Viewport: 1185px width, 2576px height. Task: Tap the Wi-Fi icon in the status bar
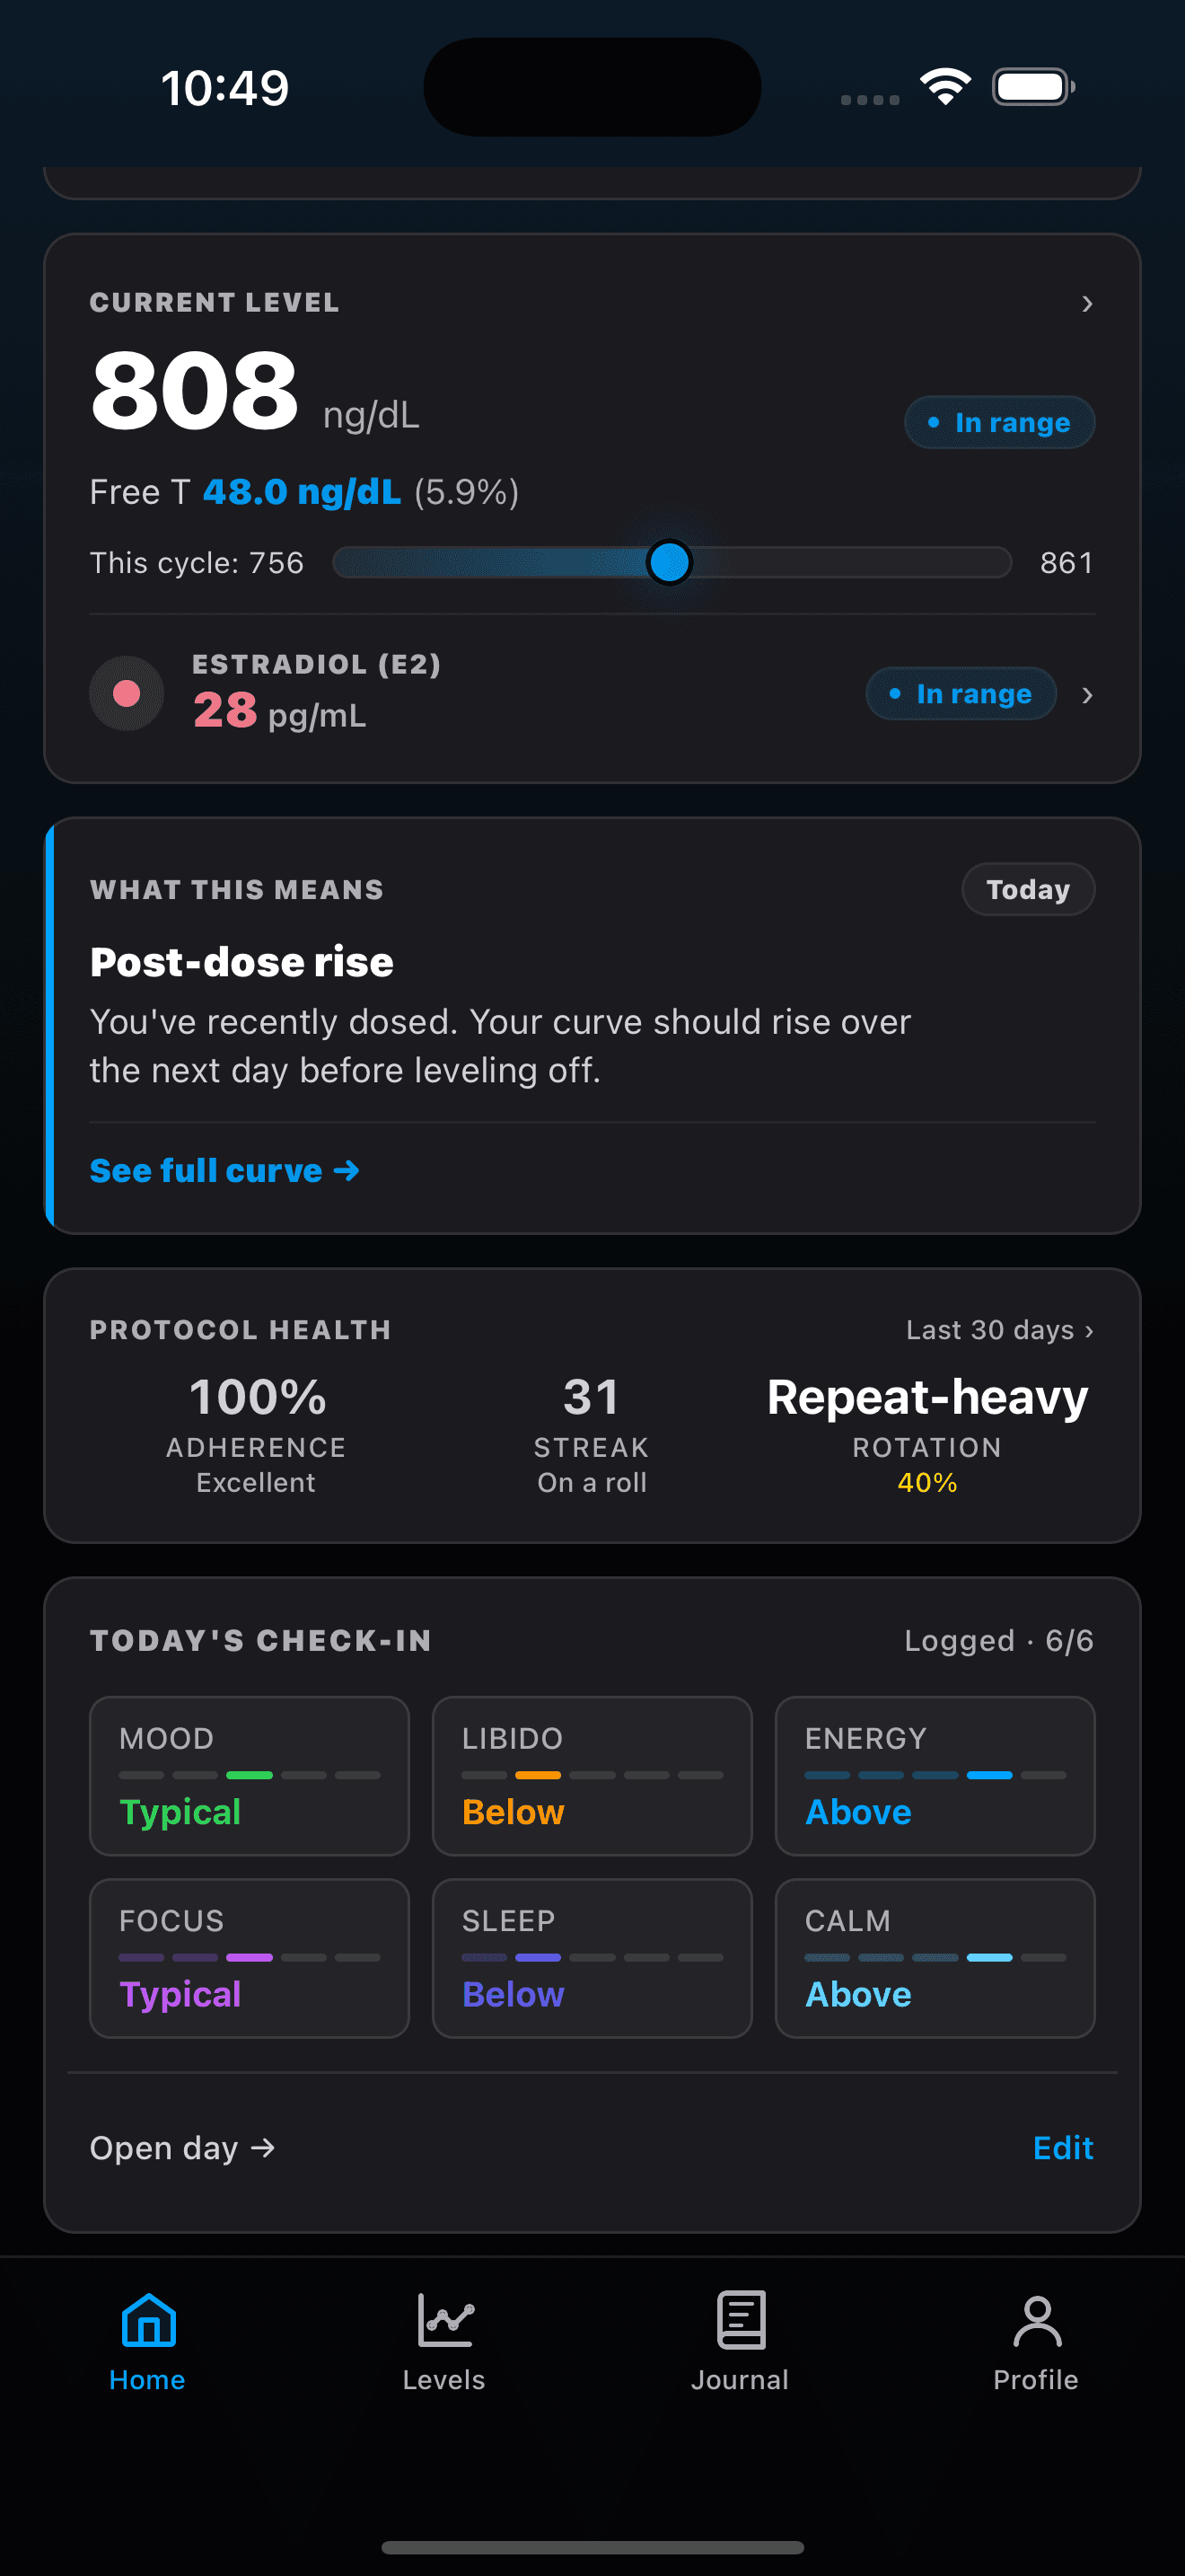point(944,87)
